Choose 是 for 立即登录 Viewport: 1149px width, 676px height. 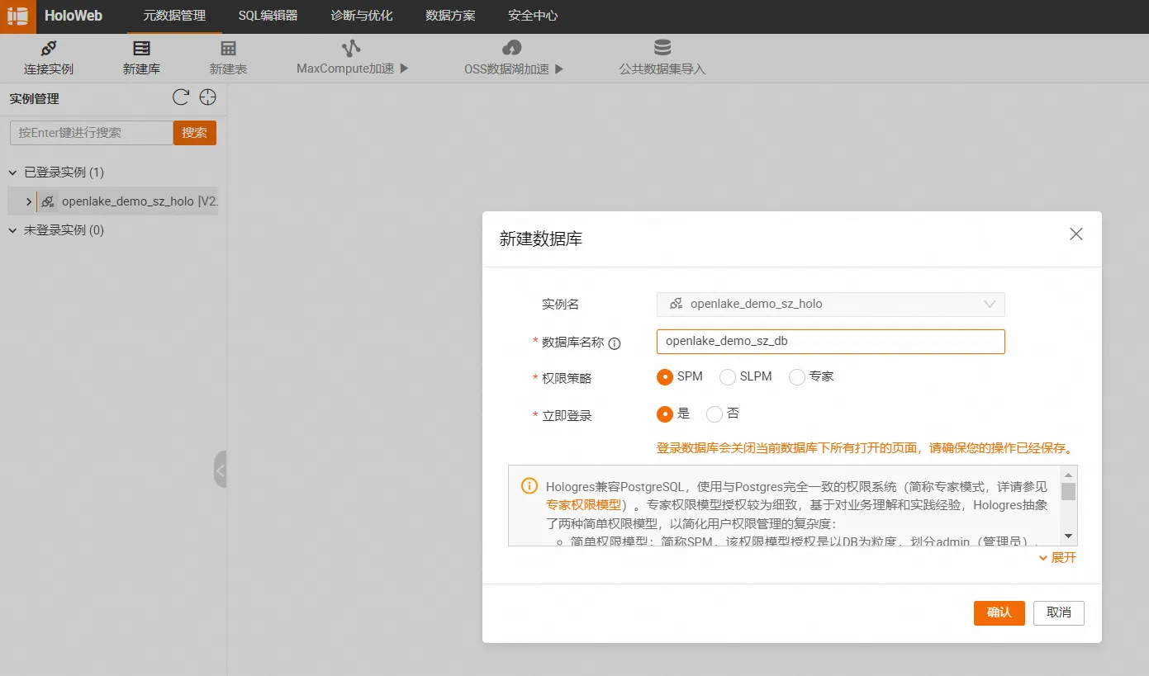pyautogui.click(x=665, y=414)
